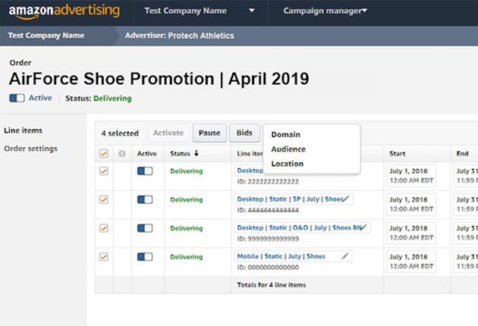The image size is (478, 326).
Task: Click pencil icon to edit Desktop 3P line item name
Action: click(346, 199)
